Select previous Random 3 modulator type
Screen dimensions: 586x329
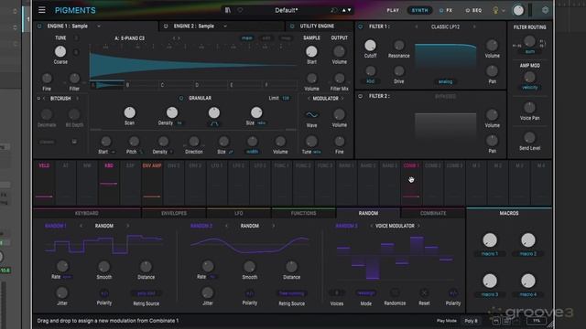click(x=371, y=226)
